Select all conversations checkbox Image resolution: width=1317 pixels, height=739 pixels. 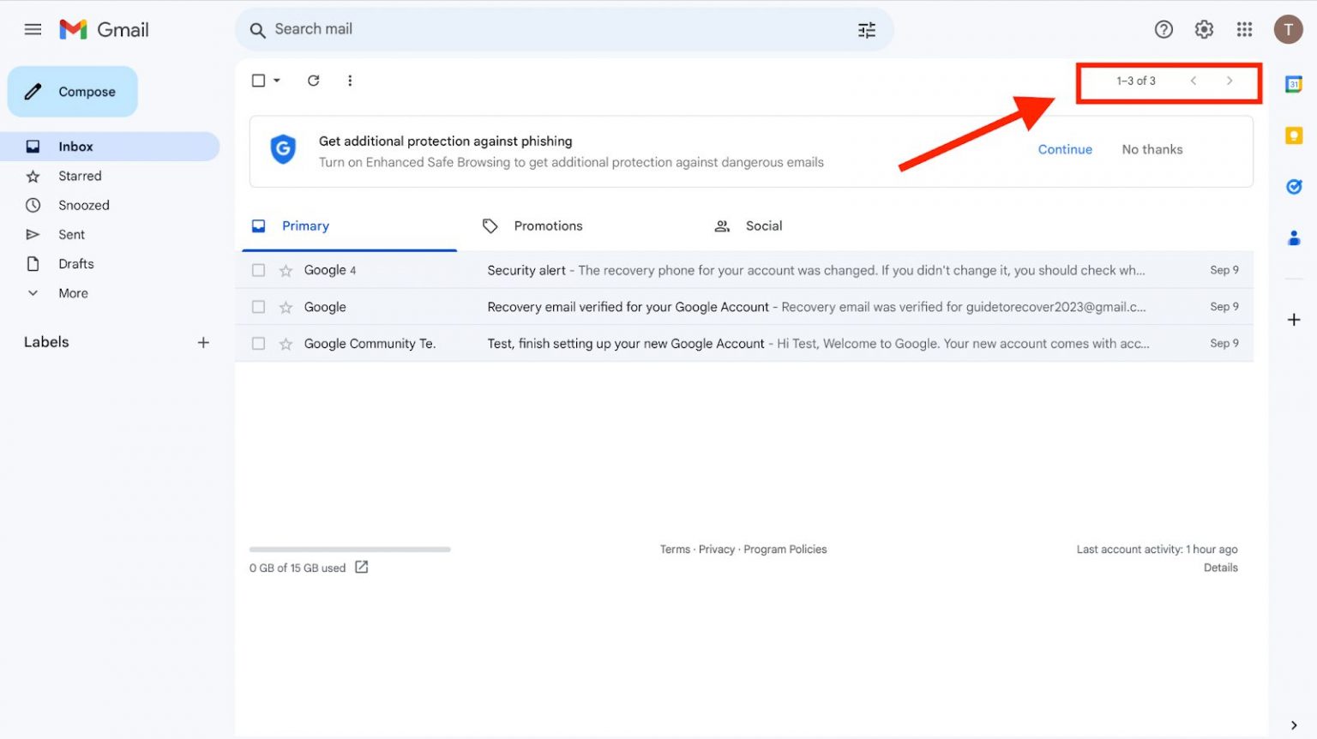pos(258,80)
